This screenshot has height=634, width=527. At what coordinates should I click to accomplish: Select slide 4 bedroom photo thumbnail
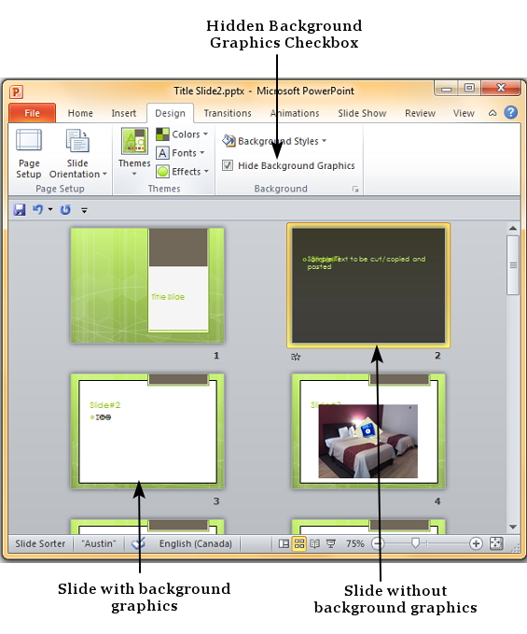(x=368, y=431)
